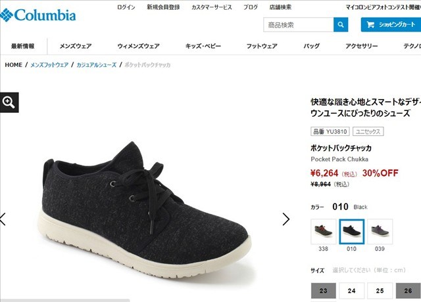Viewport: 421px width, 302px height.
Task: Click the Columbia logo
Action: coord(38,15)
